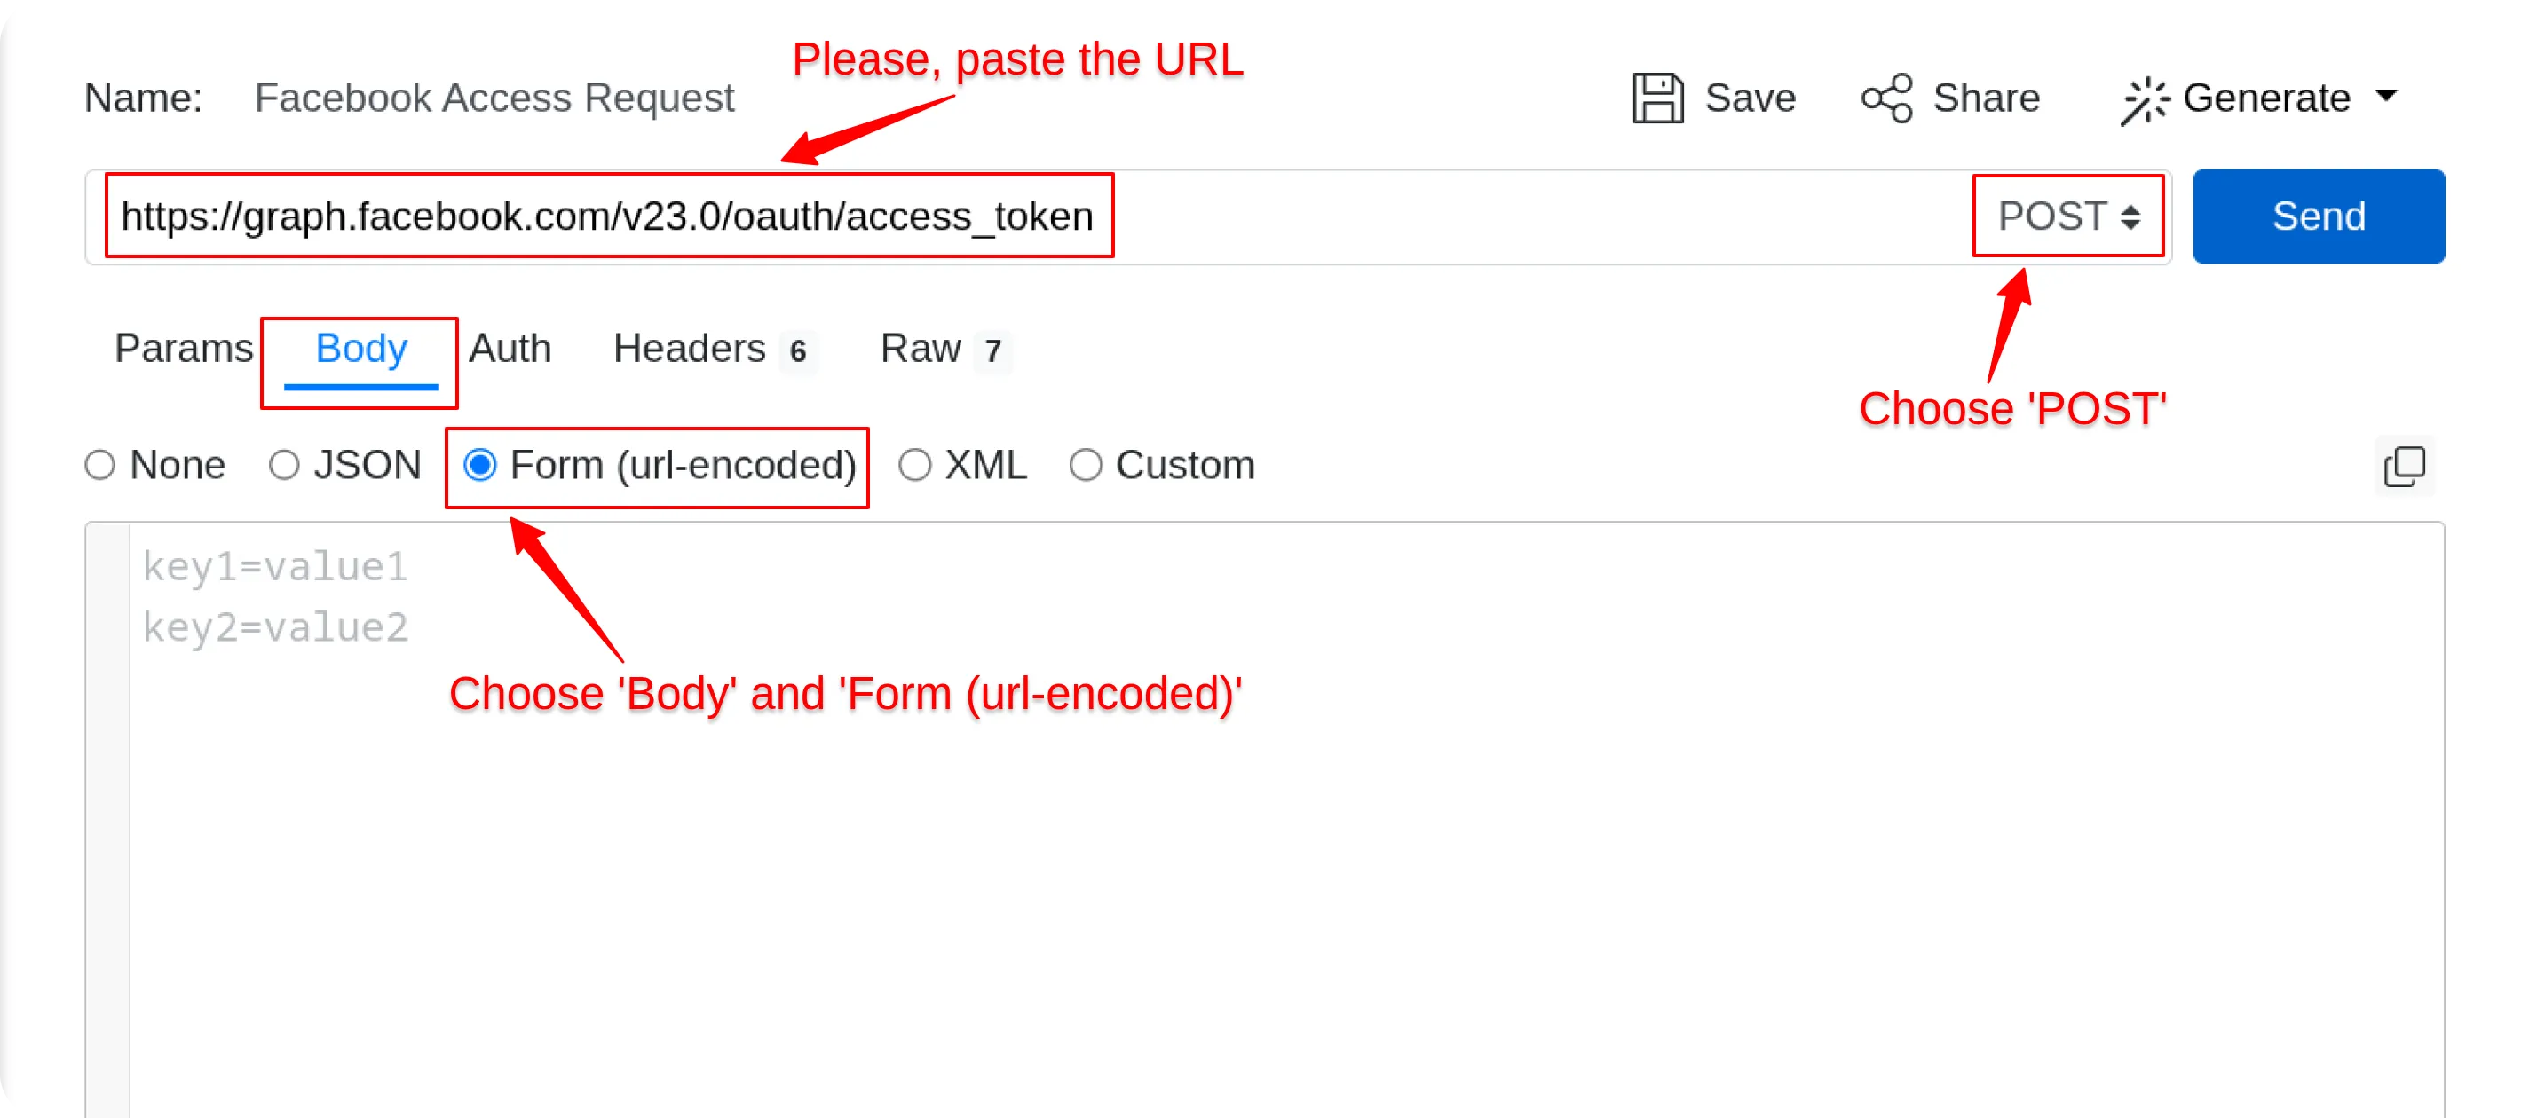This screenshot has height=1118, width=2537.
Task: Set body type to None
Action: point(99,465)
